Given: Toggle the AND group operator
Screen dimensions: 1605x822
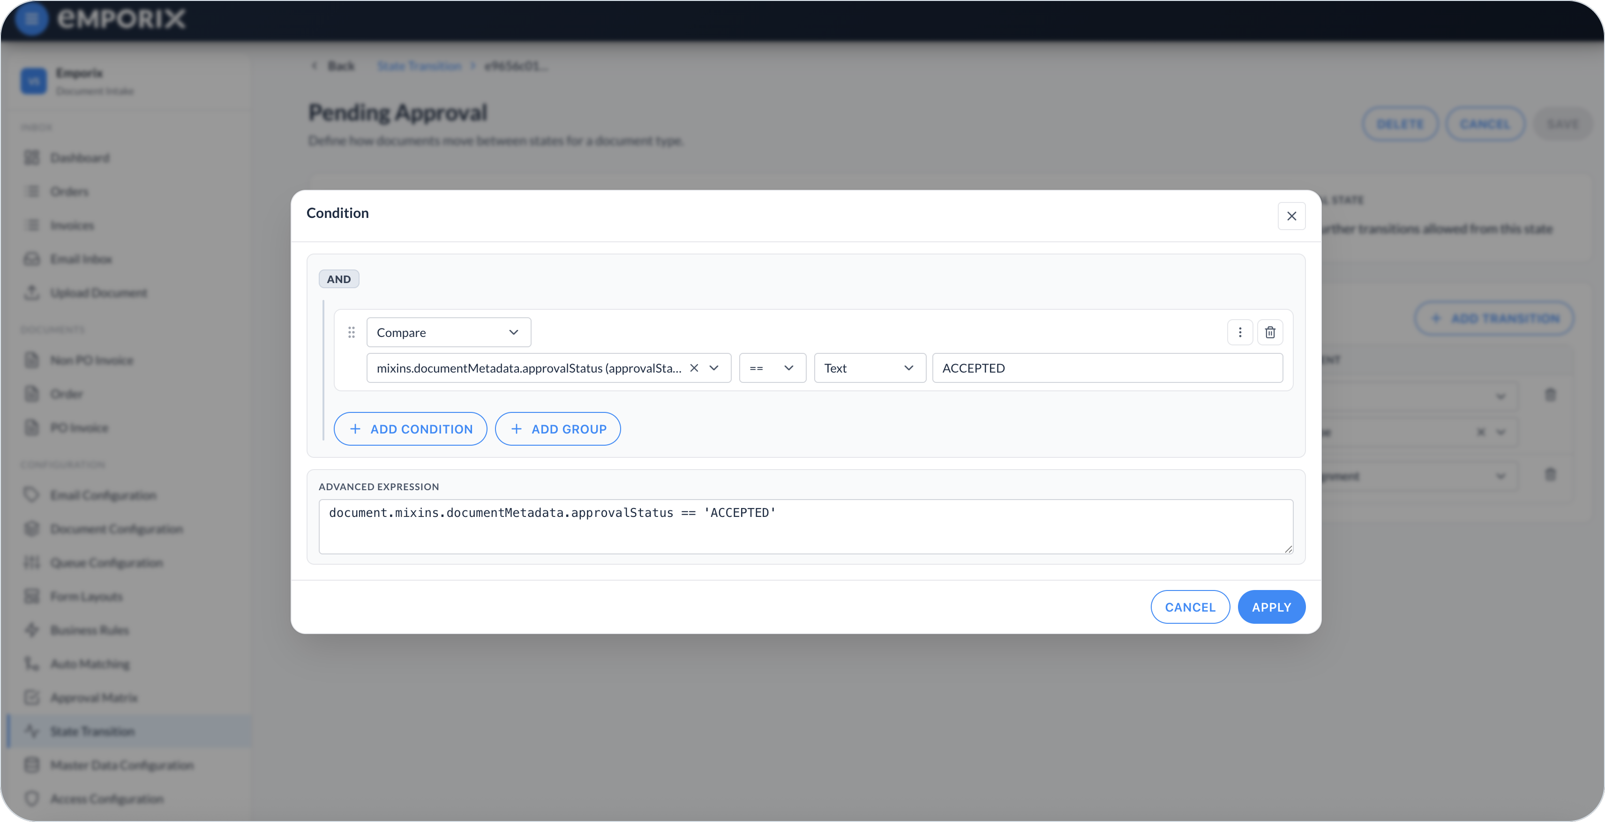Looking at the screenshot, I should (x=339, y=279).
